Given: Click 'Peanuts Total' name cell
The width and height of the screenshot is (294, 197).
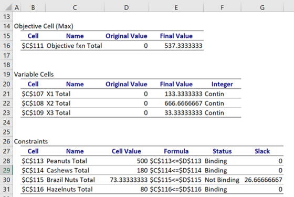Looking at the screenshot, I should pos(67,161).
